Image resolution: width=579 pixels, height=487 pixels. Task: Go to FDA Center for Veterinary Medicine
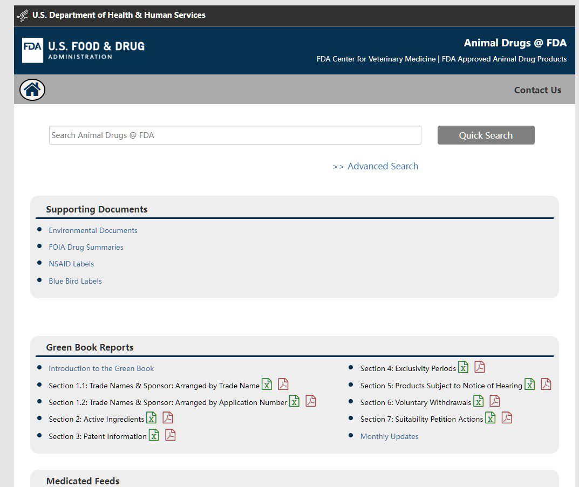[376, 59]
